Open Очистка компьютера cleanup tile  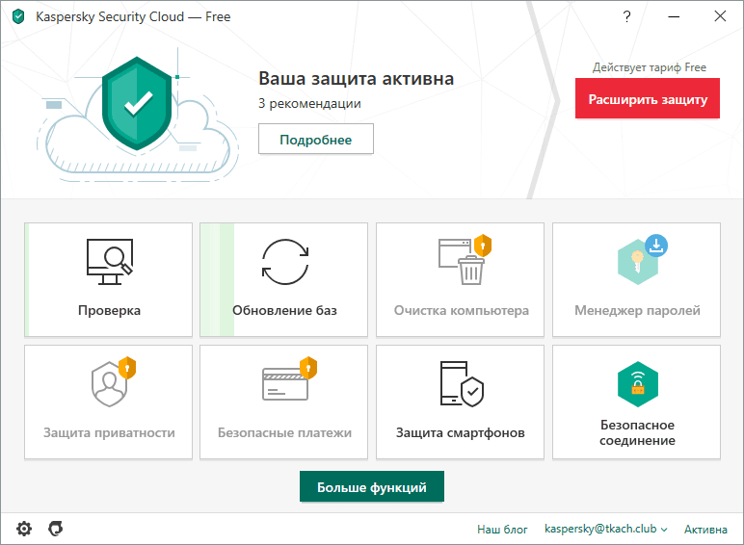(x=460, y=279)
